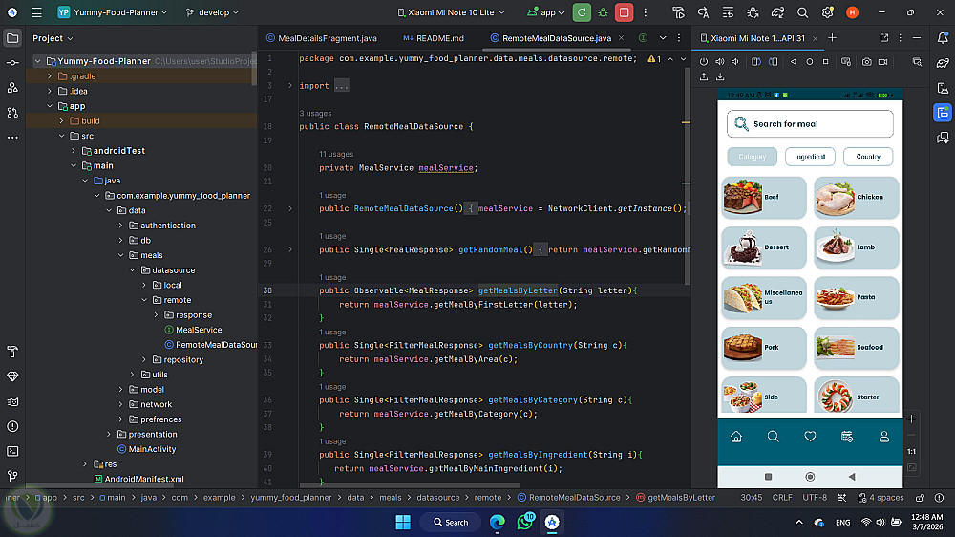The width and height of the screenshot is (955, 537).
Task: Switch to README.md editor tab
Action: (x=434, y=38)
